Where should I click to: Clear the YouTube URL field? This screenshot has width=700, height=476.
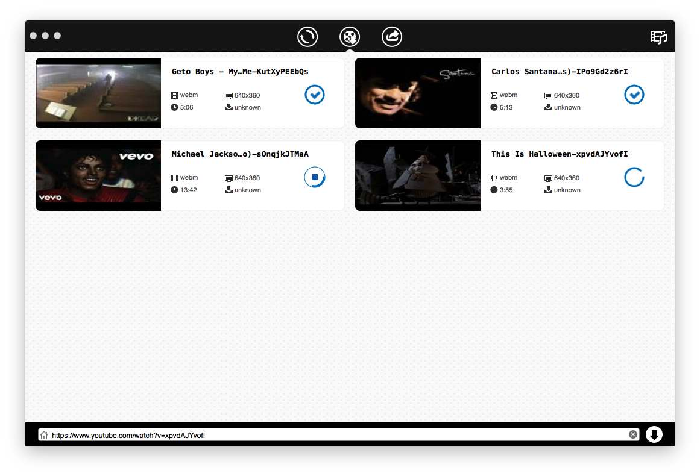pos(633,434)
